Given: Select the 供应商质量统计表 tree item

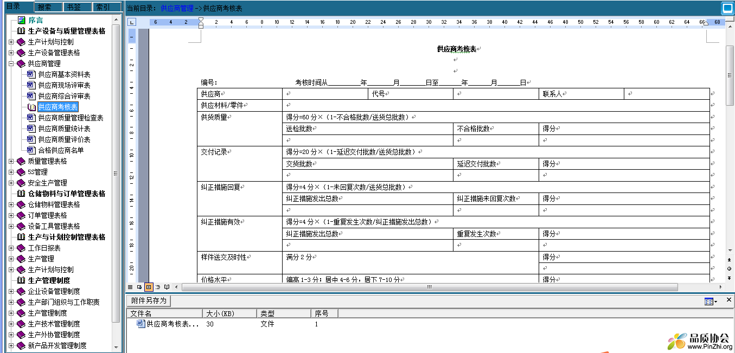Looking at the screenshot, I should pyautogui.click(x=64, y=129).
